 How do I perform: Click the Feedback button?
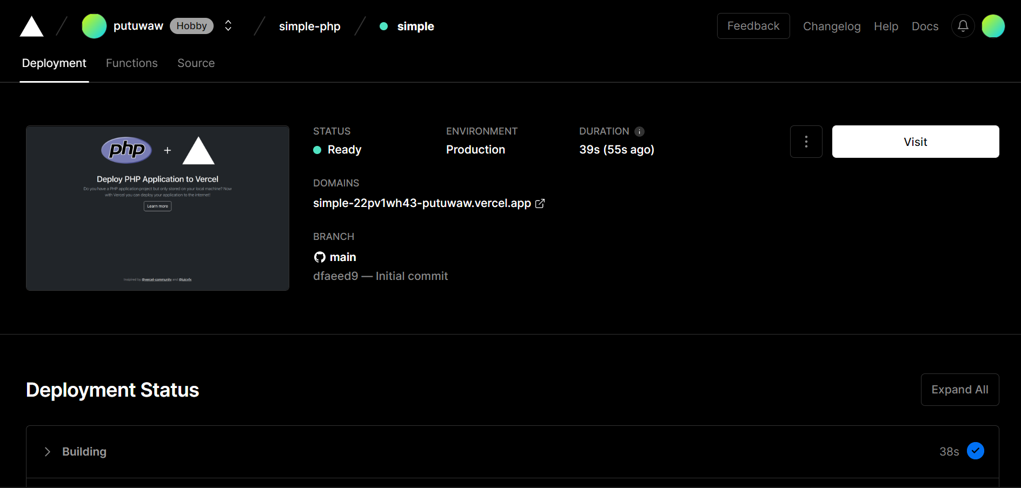click(753, 26)
